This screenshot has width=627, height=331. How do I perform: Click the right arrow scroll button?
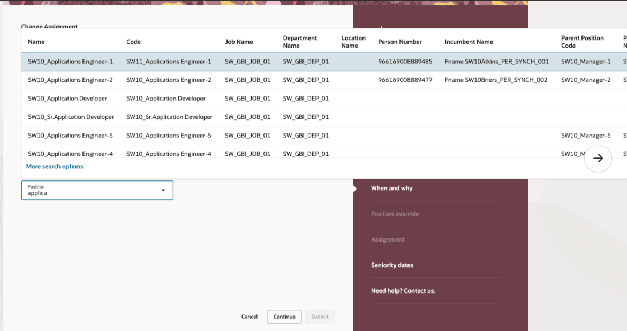598,159
